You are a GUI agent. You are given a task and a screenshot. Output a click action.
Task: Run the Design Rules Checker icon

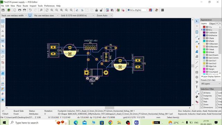123,10
